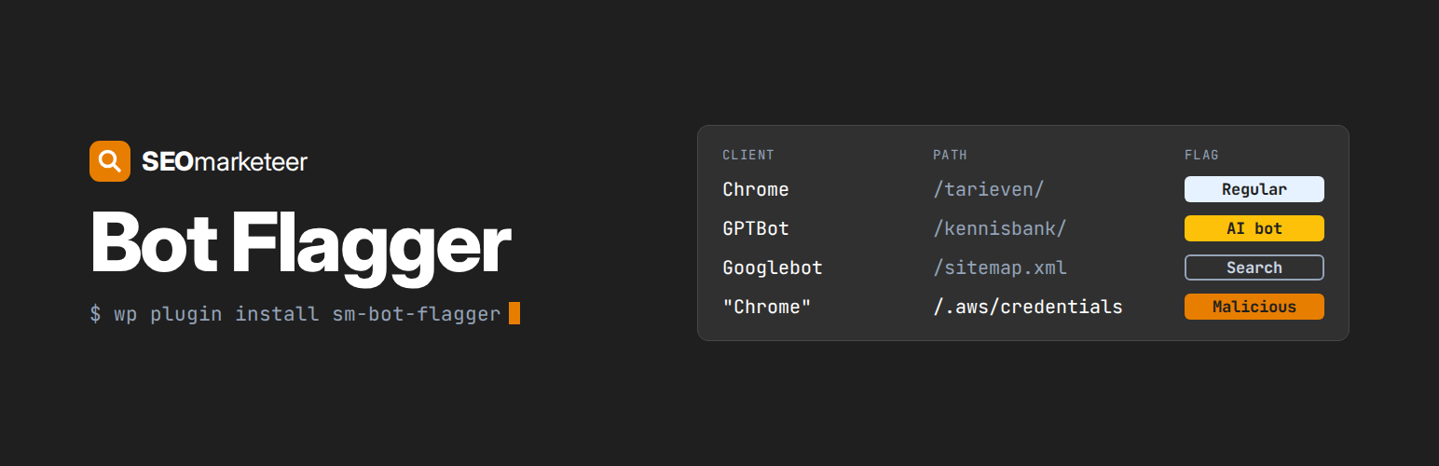This screenshot has width=1439, height=466.
Task: Click the FLAG column header
Action: click(x=1202, y=155)
